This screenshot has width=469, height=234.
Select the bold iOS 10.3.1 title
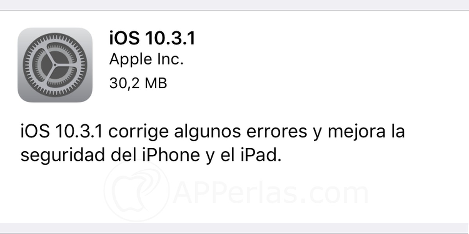[152, 39]
